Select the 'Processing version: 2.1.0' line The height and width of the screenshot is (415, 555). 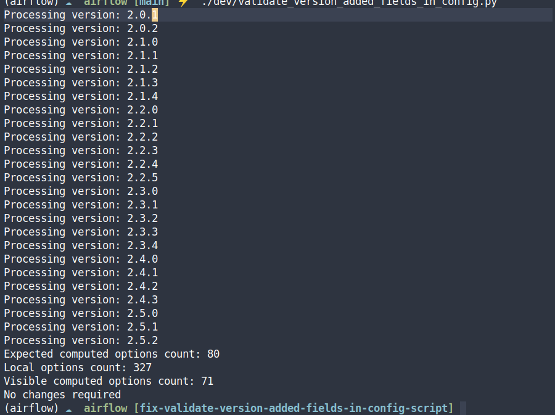coord(81,42)
